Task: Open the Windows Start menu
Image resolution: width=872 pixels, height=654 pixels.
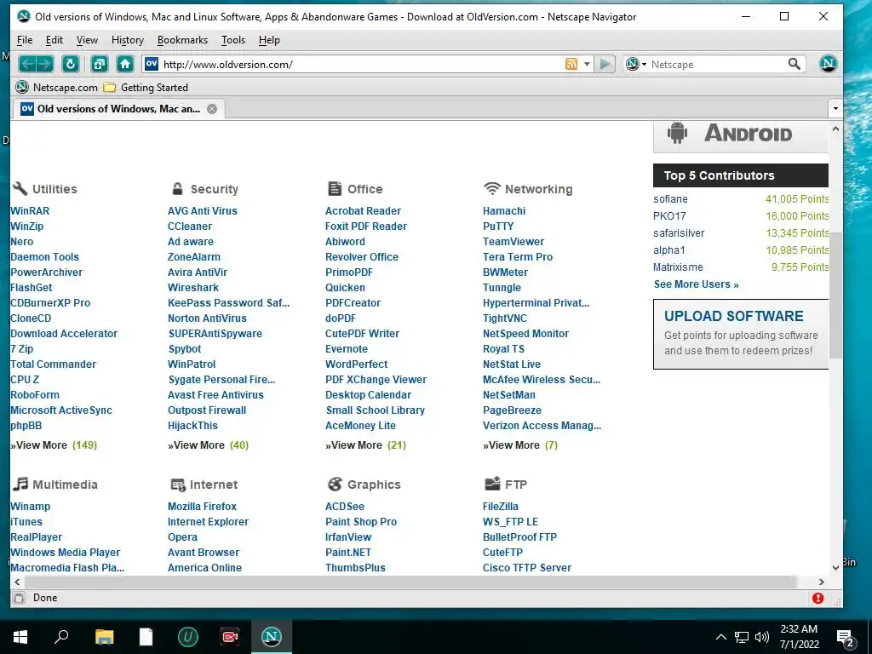Action: 20,637
